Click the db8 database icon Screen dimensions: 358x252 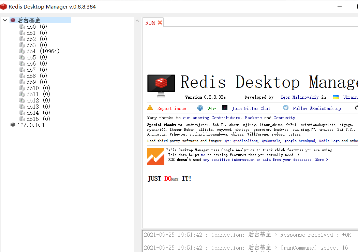click(x=22, y=76)
